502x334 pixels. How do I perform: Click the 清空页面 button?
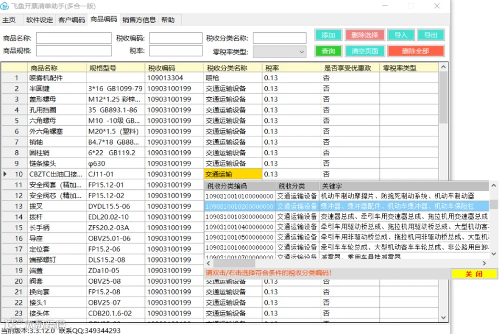point(364,51)
